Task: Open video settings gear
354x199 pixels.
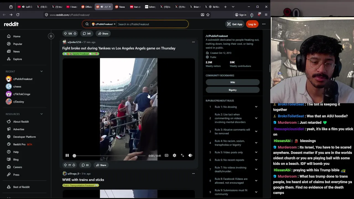Action: 175,156
